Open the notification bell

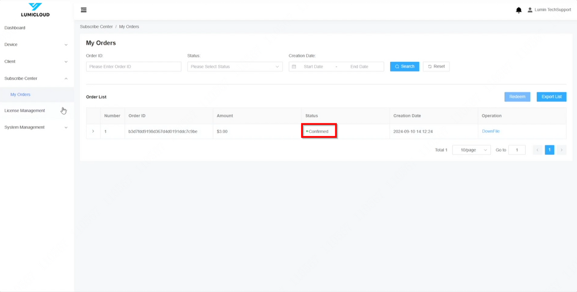(518, 10)
